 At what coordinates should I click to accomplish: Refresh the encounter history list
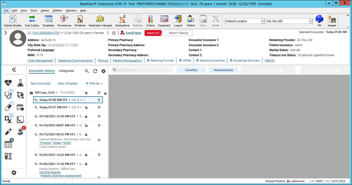click(95, 71)
